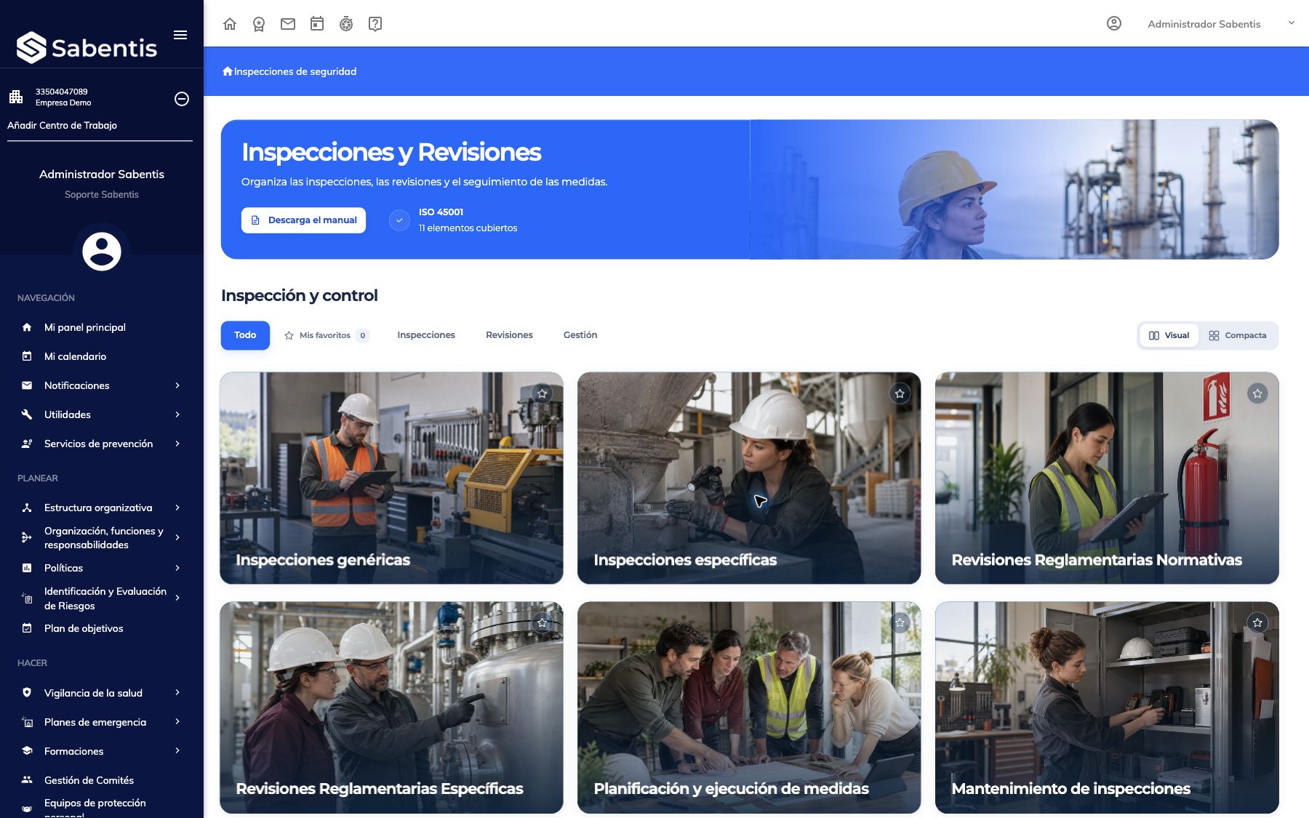The width and height of the screenshot is (1309, 818).
Task: Open the Administrador Sabentis dropdown arrow in the header
Action: point(1292,23)
